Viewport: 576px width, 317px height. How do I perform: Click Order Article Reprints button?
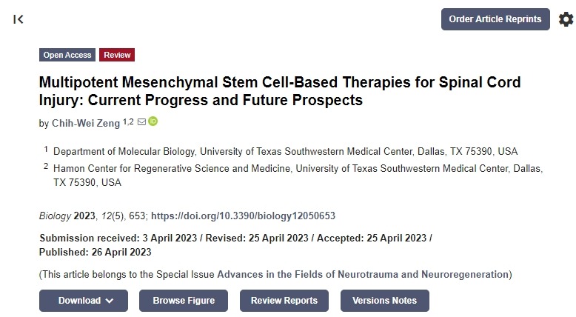(495, 19)
